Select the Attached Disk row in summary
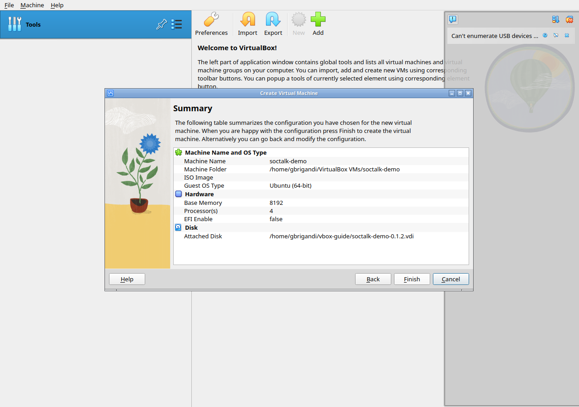This screenshot has width=579, height=407. point(321,236)
